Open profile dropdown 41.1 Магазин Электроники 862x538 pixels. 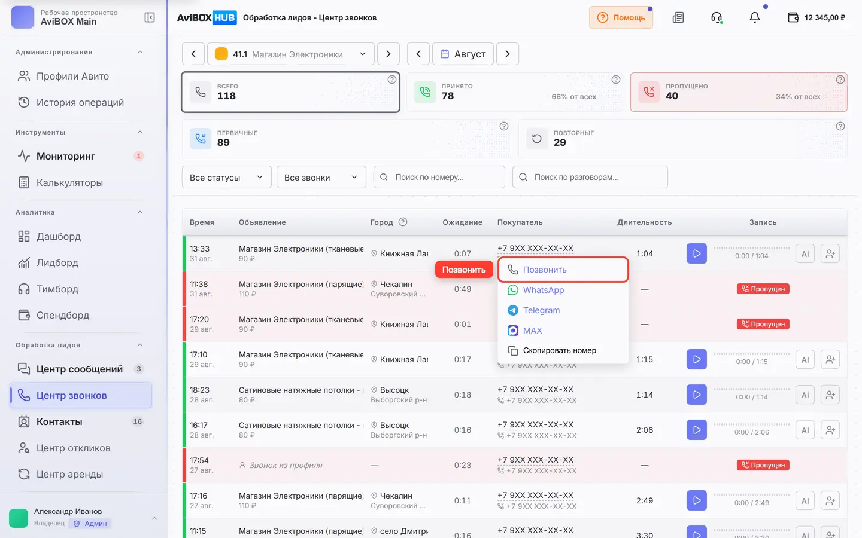[x=291, y=54]
